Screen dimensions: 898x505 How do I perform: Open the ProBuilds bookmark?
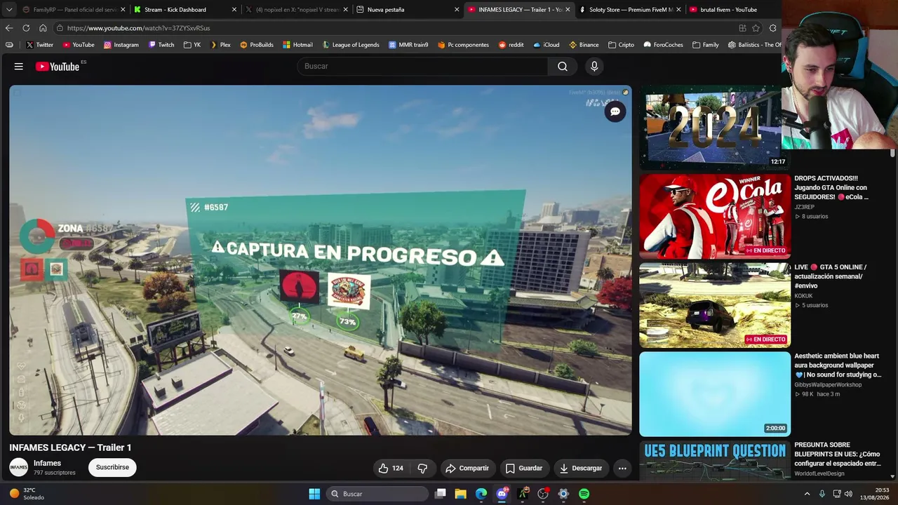coord(257,45)
